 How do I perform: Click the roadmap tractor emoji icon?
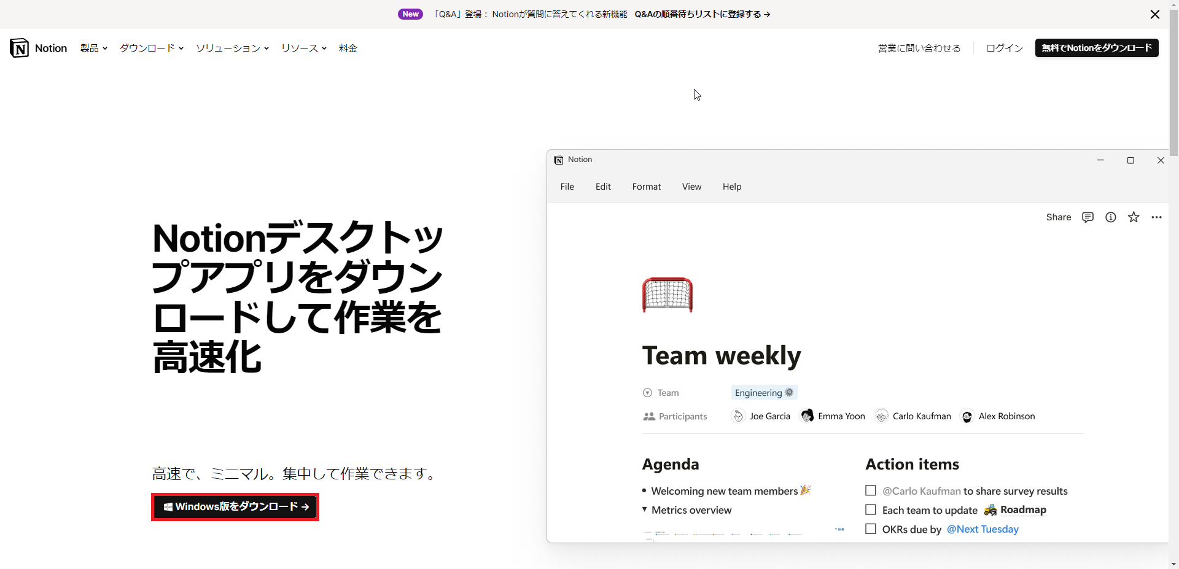990,510
